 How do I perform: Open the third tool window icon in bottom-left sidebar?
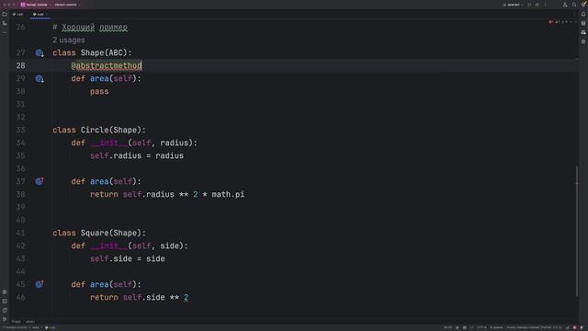click(5, 310)
